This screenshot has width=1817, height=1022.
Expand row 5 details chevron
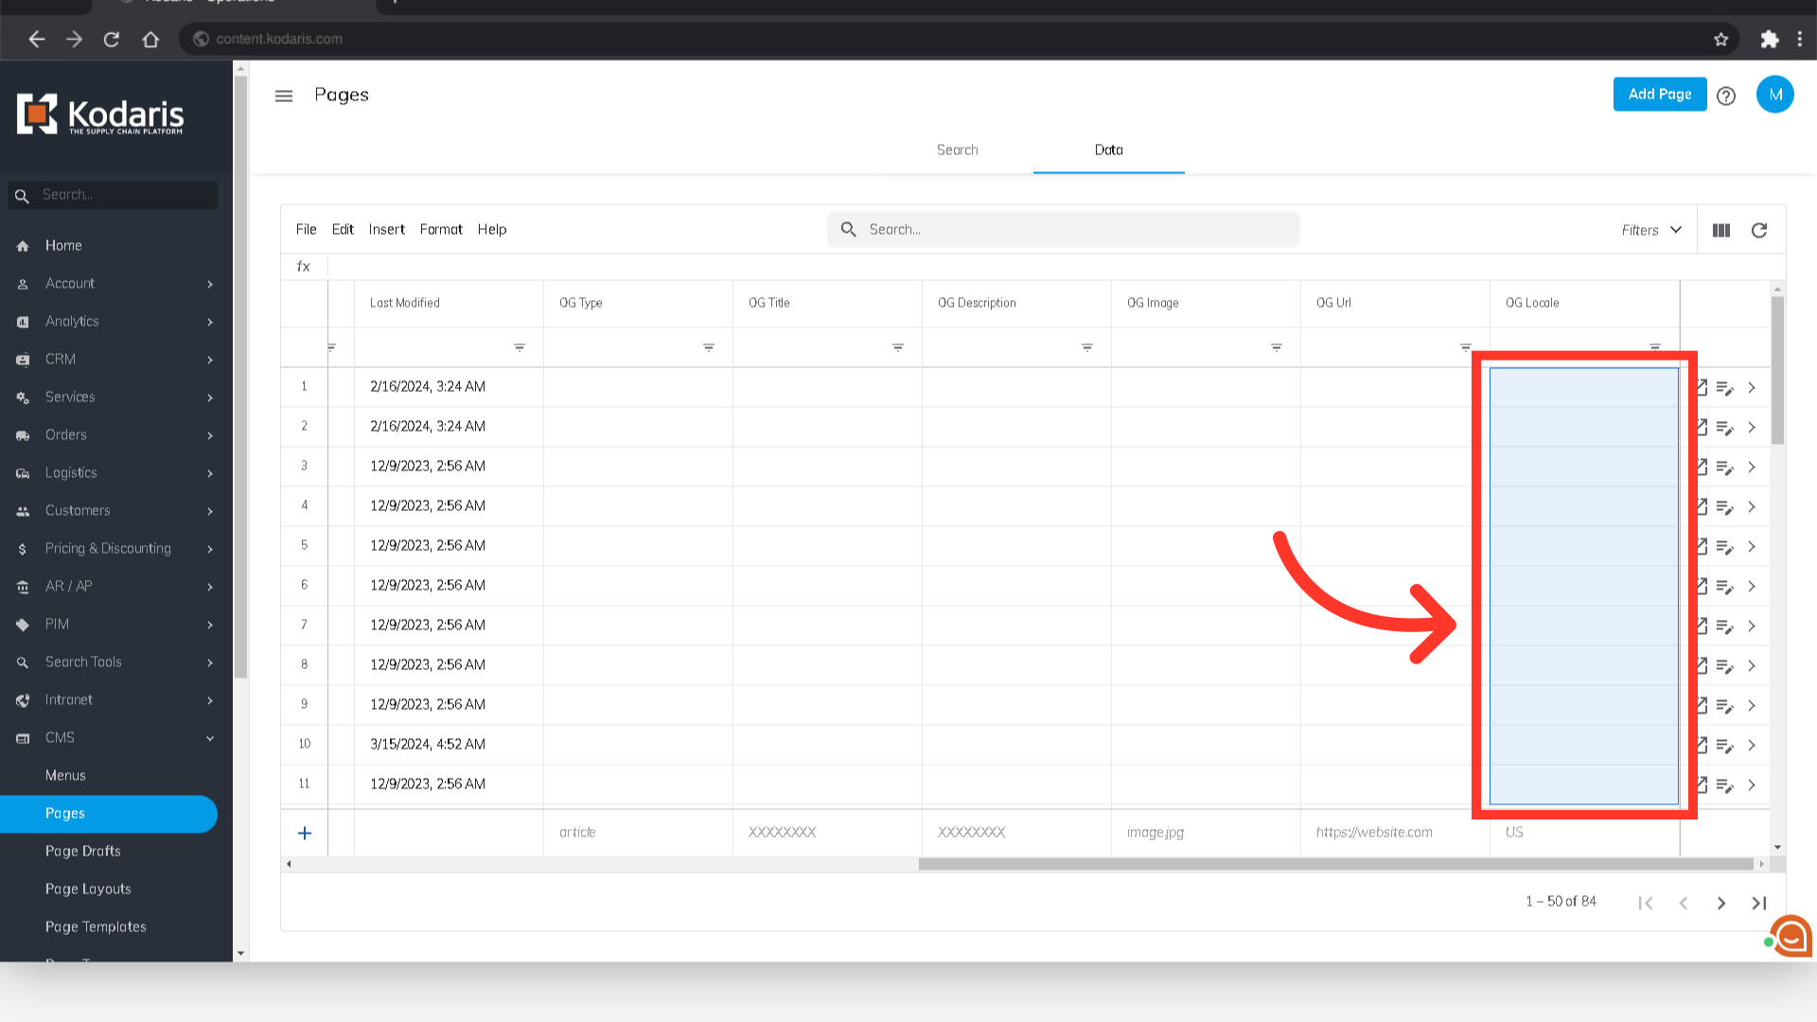pyautogui.click(x=1752, y=546)
